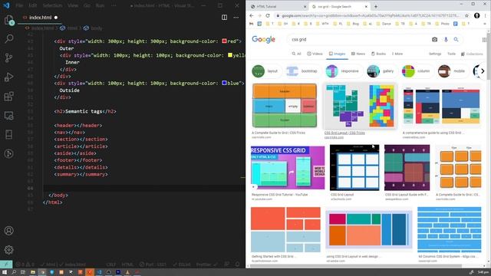
Task: Open the Run menu in VS Code
Action: click(100, 5)
